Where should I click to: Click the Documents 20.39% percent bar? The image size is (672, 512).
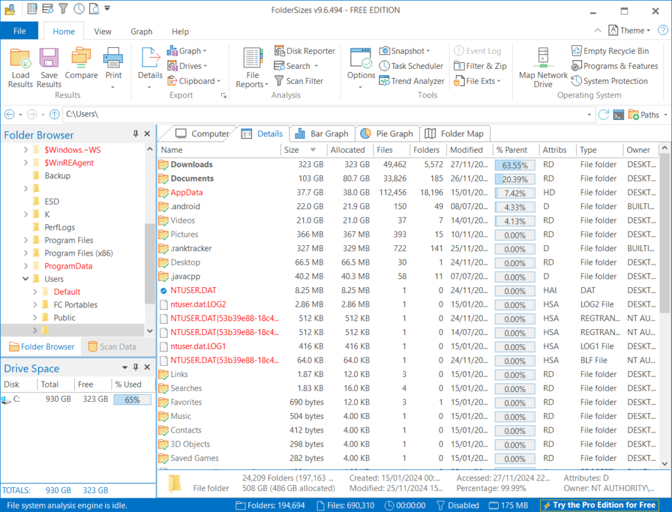point(514,180)
